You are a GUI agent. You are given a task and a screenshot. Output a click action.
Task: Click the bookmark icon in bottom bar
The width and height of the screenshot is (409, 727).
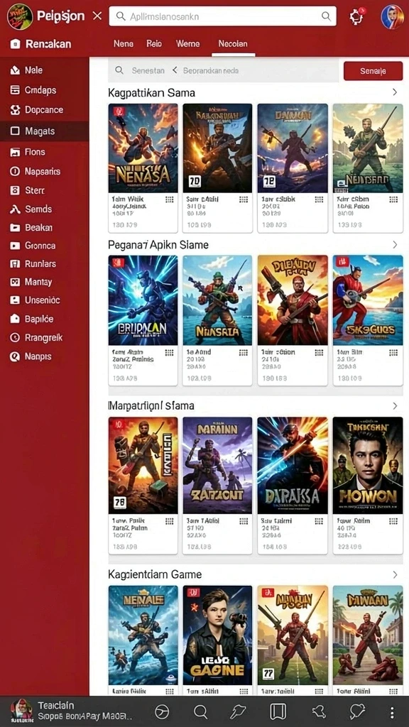coord(278,711)
